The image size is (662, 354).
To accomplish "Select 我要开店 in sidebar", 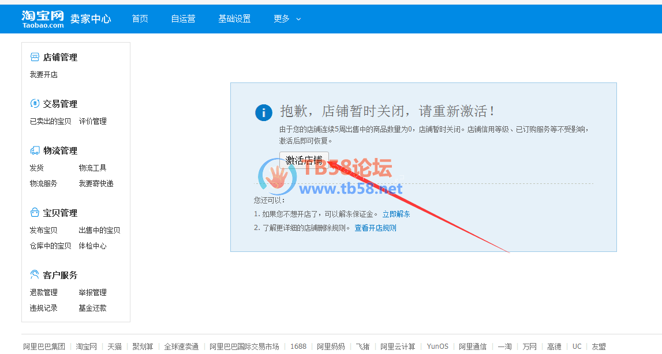I will tap(43, 75).
